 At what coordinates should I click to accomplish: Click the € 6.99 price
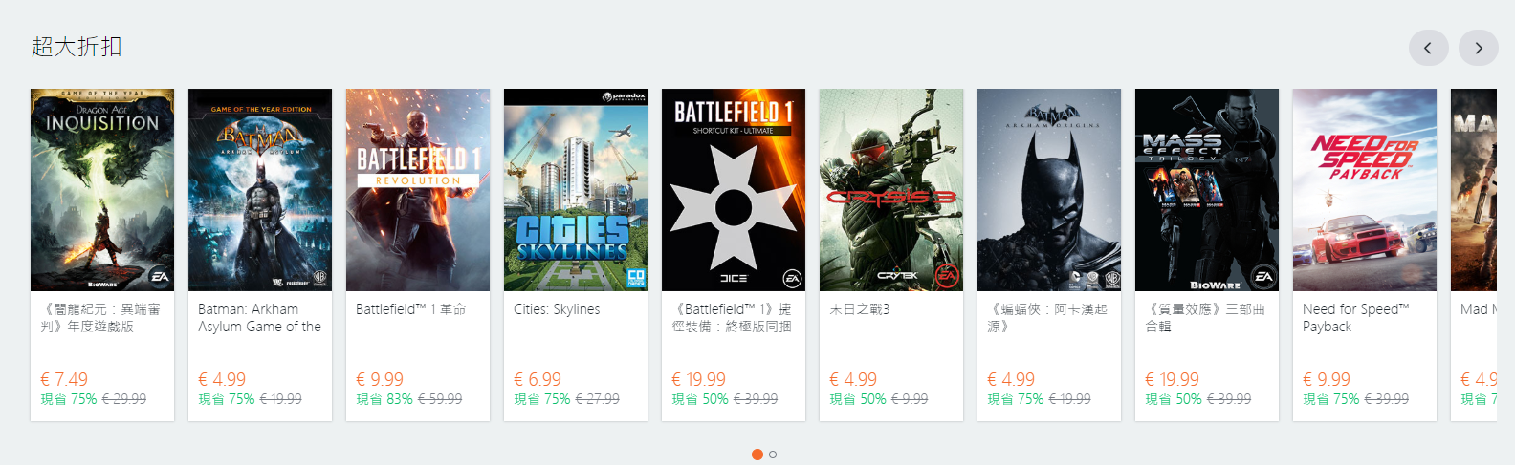click(x=538, y=379)
